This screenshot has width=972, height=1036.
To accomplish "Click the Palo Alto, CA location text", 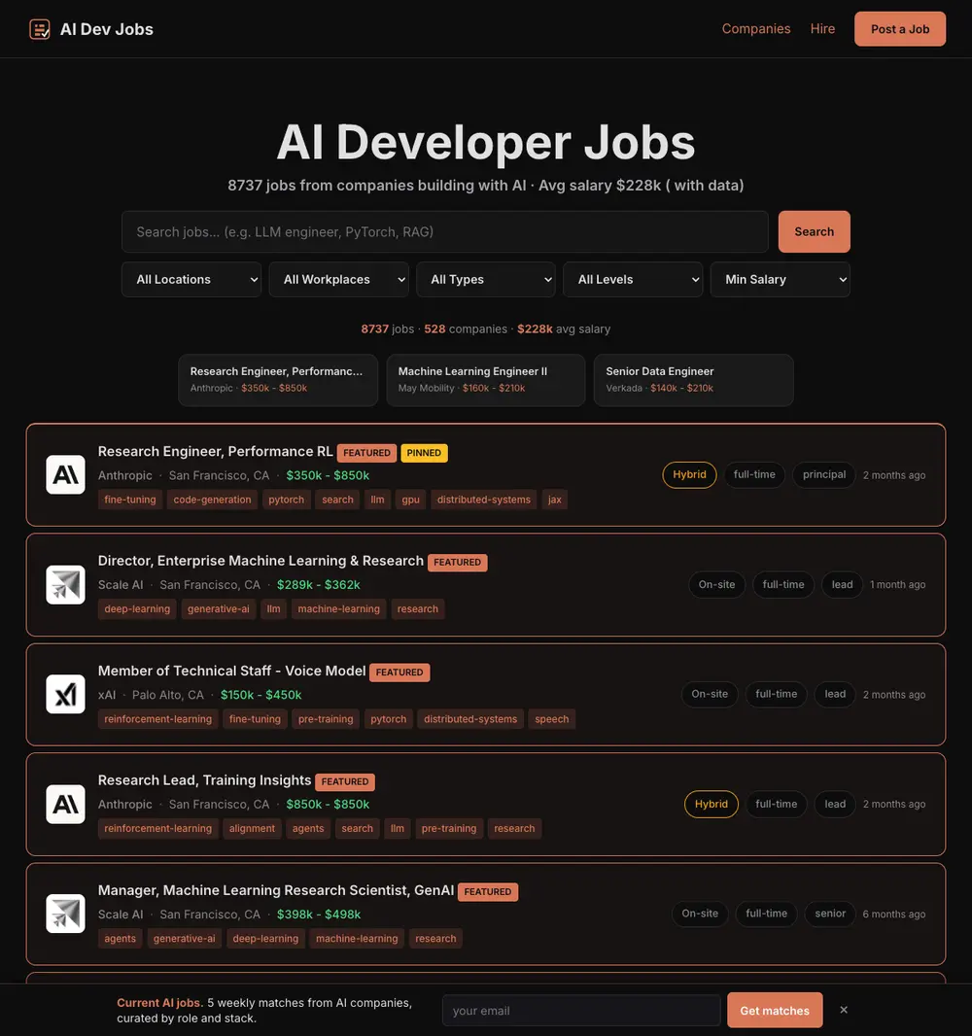I will pyautogui.click(x=168, y=695).
